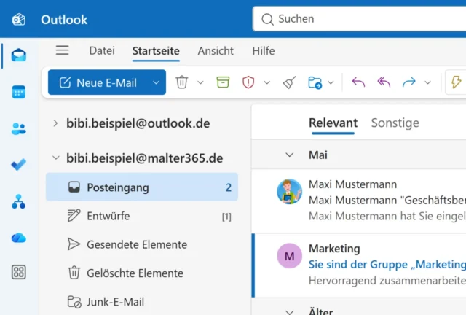The width and height of the screenshot is (466, 315).
Task: Collapse the Mai message group
Action: tap(290, 155)
